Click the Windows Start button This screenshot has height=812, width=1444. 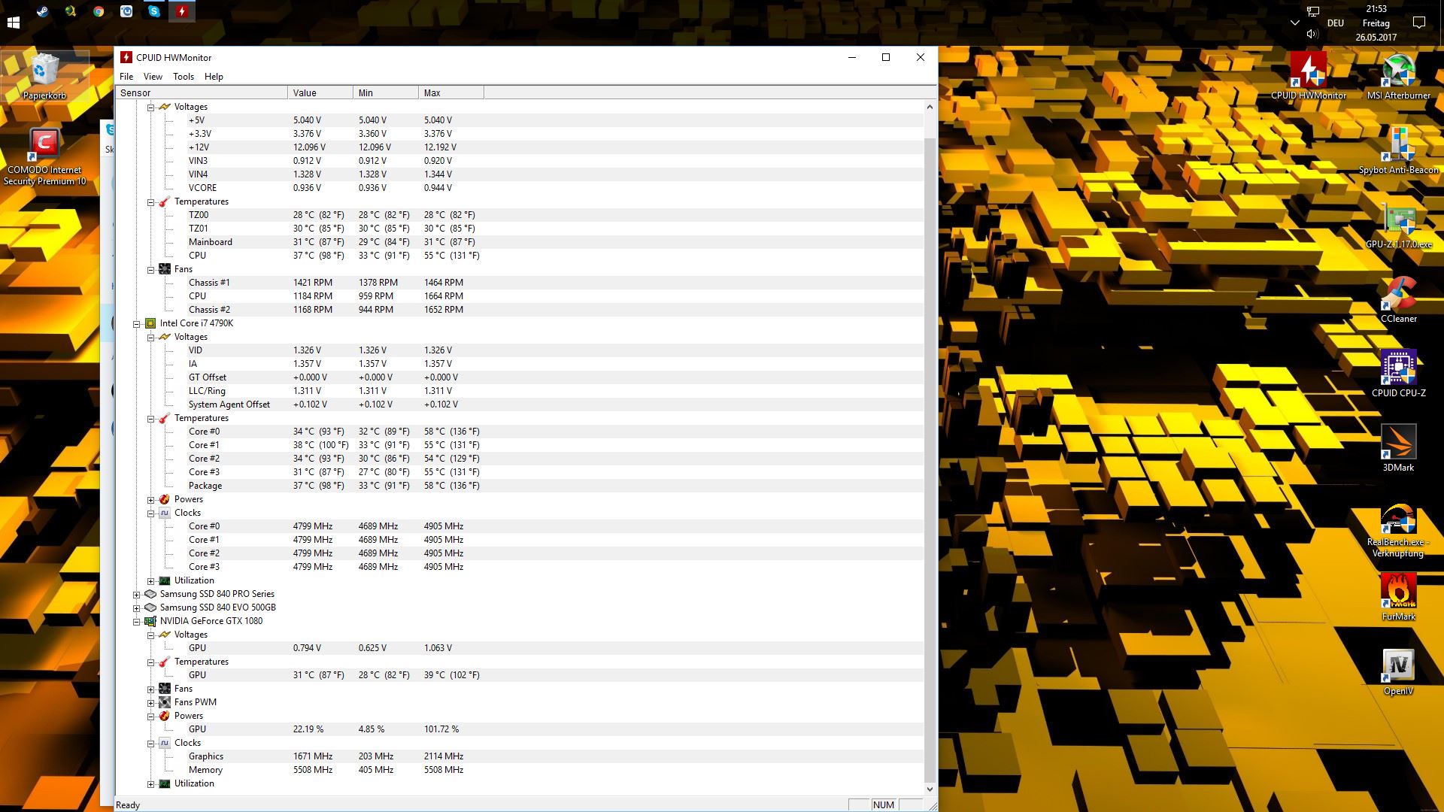coord(13,23)
